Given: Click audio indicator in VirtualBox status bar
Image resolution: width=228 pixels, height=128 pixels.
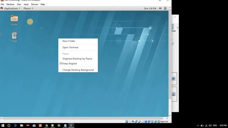Looking at the screenshot, I should [x=133, y=122].
